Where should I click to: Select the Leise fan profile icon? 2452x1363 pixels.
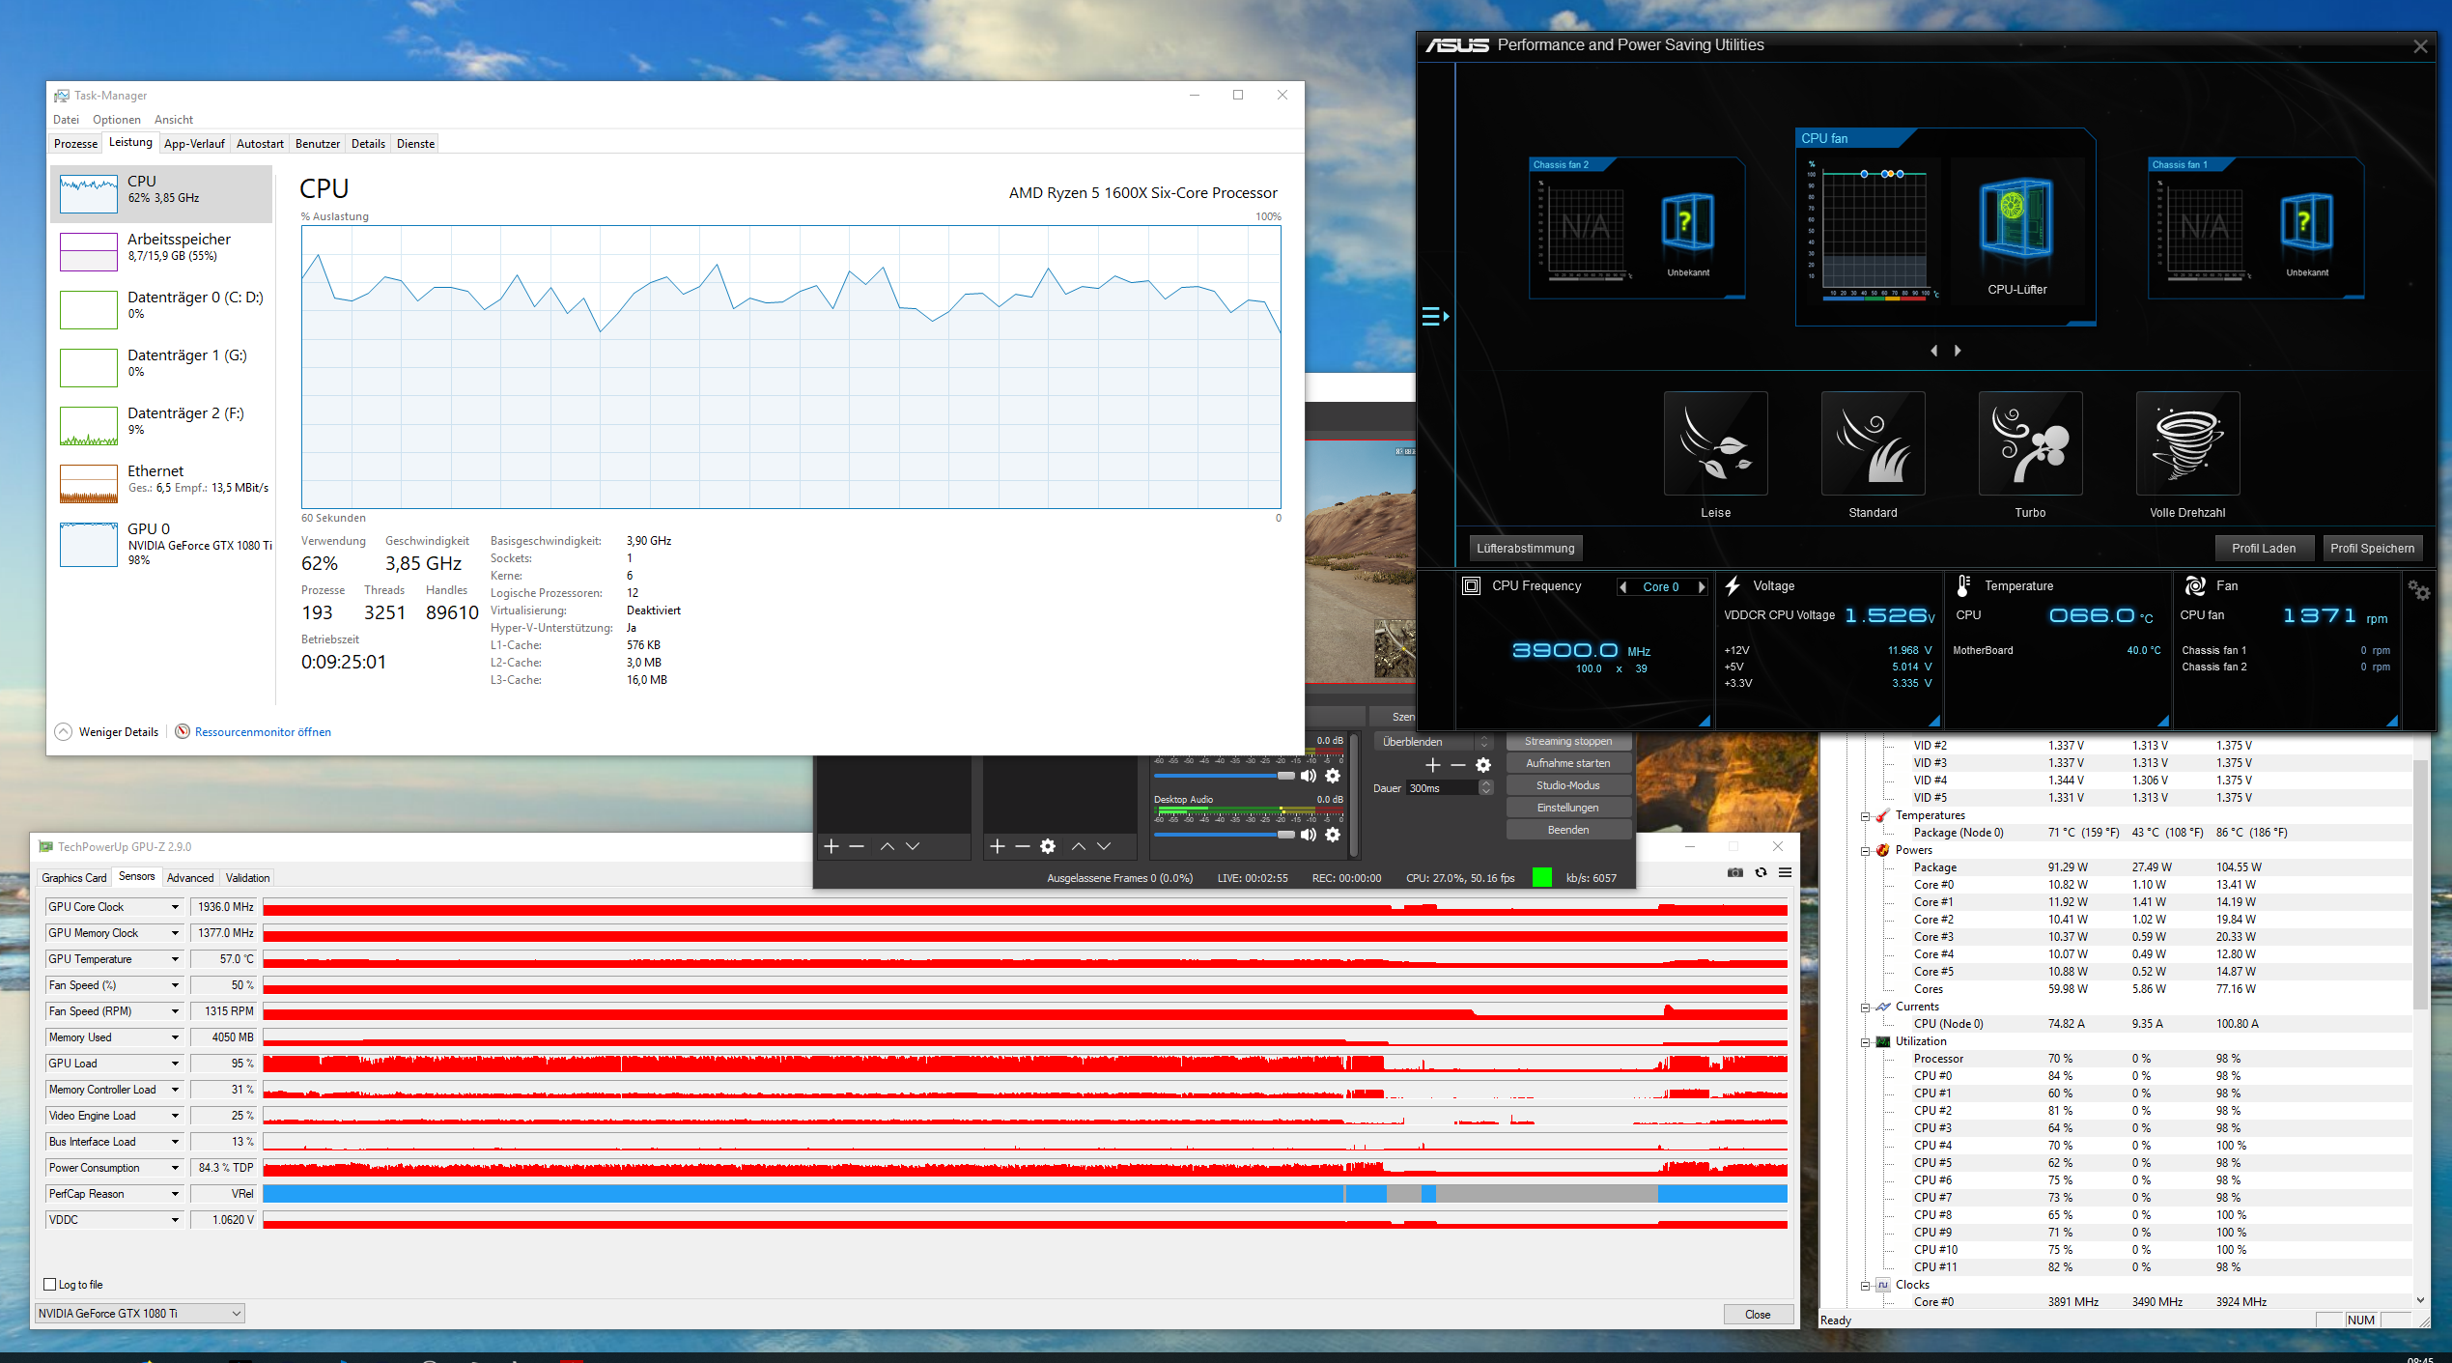coord(1715,444)
